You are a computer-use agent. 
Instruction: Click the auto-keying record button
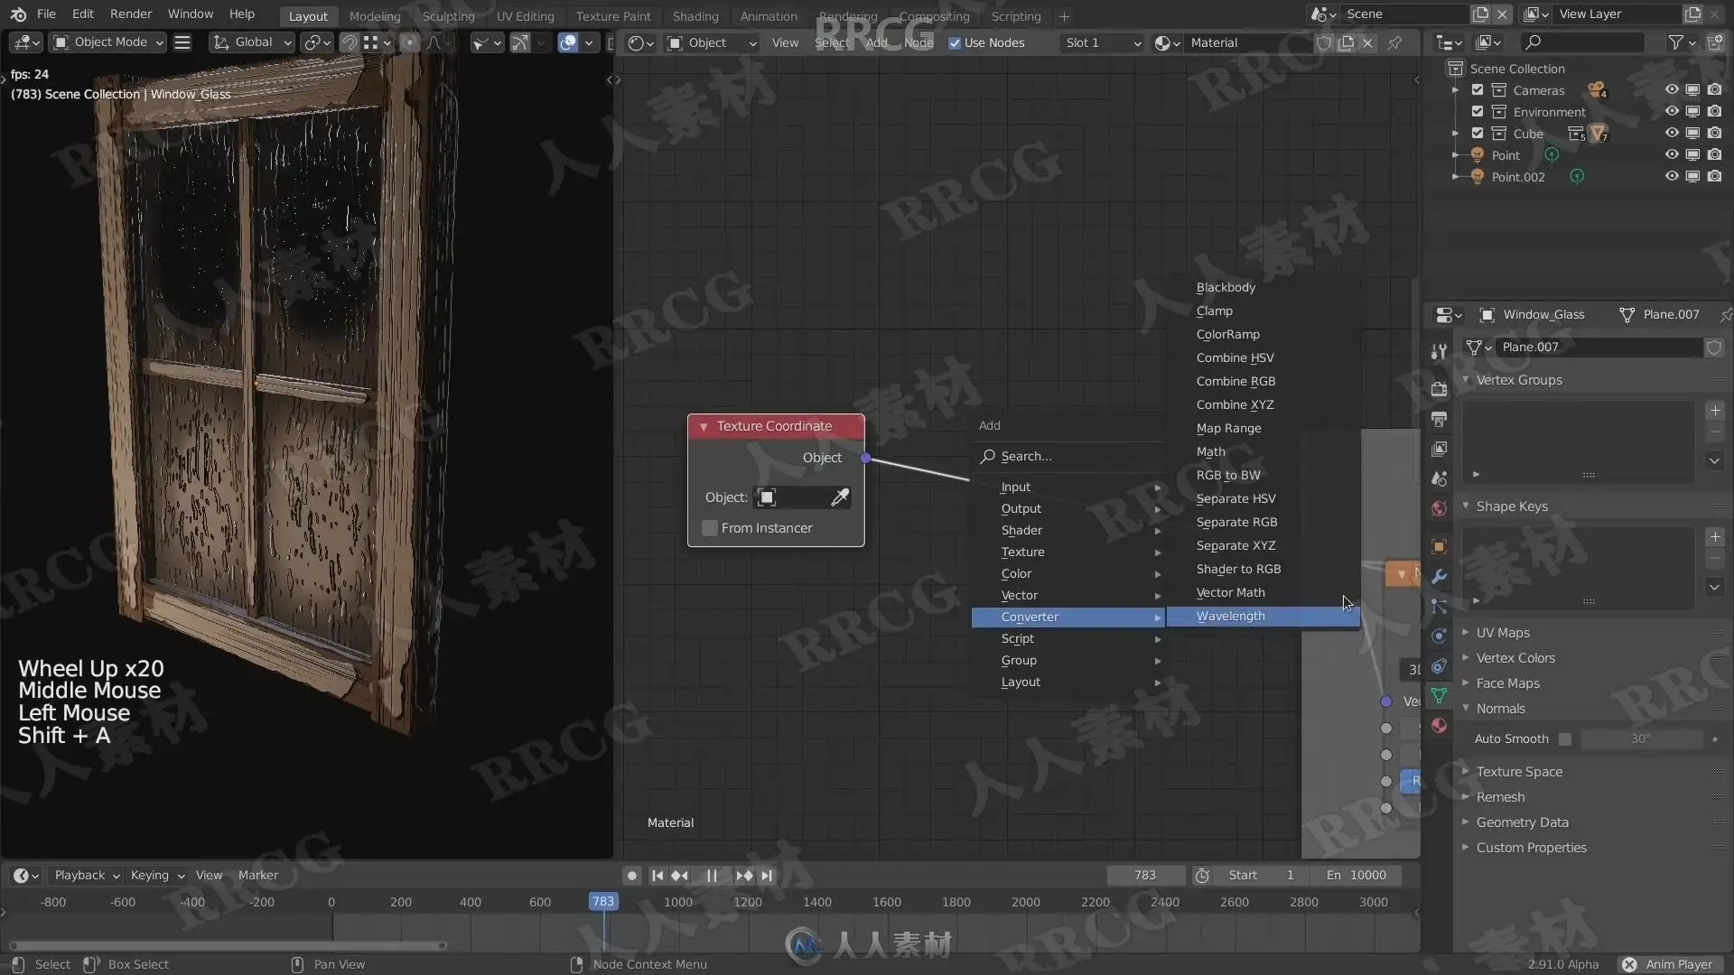pyautogui.click(x=632, y=875)
